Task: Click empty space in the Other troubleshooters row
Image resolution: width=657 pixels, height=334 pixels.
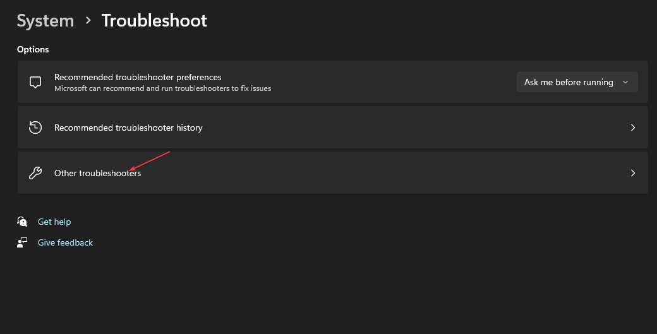Action: click(379, 173)
